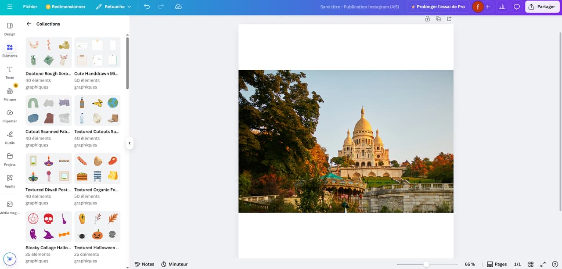Click the redo arrow icon

coord(161,7)
